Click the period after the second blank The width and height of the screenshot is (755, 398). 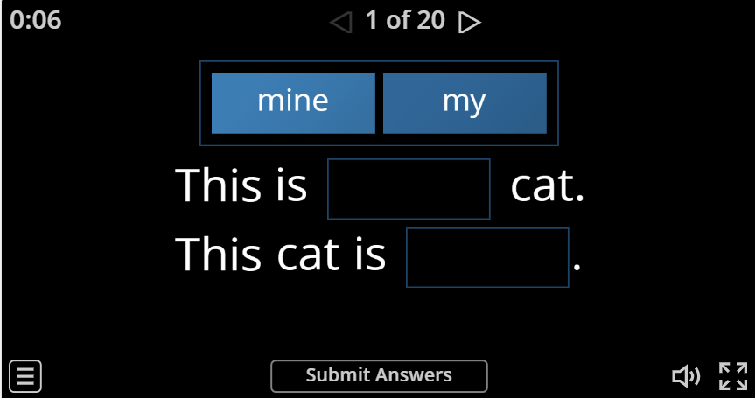(x=577, y=267)
